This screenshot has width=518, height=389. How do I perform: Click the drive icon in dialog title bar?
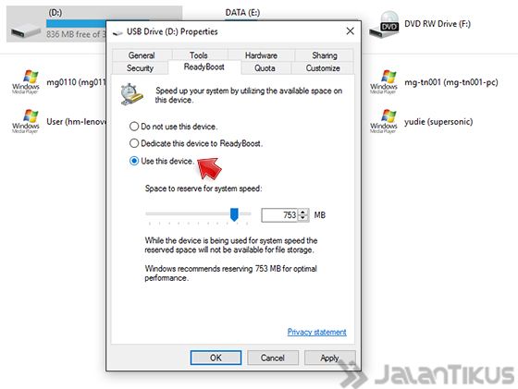pyautogui.click(x=117, y=32)
